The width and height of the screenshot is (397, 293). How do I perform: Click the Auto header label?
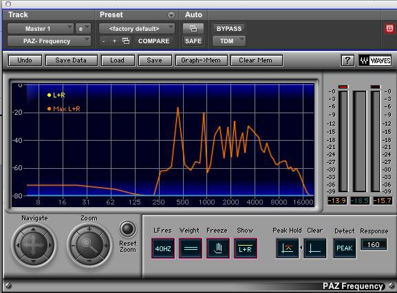[x=193, y=14]
